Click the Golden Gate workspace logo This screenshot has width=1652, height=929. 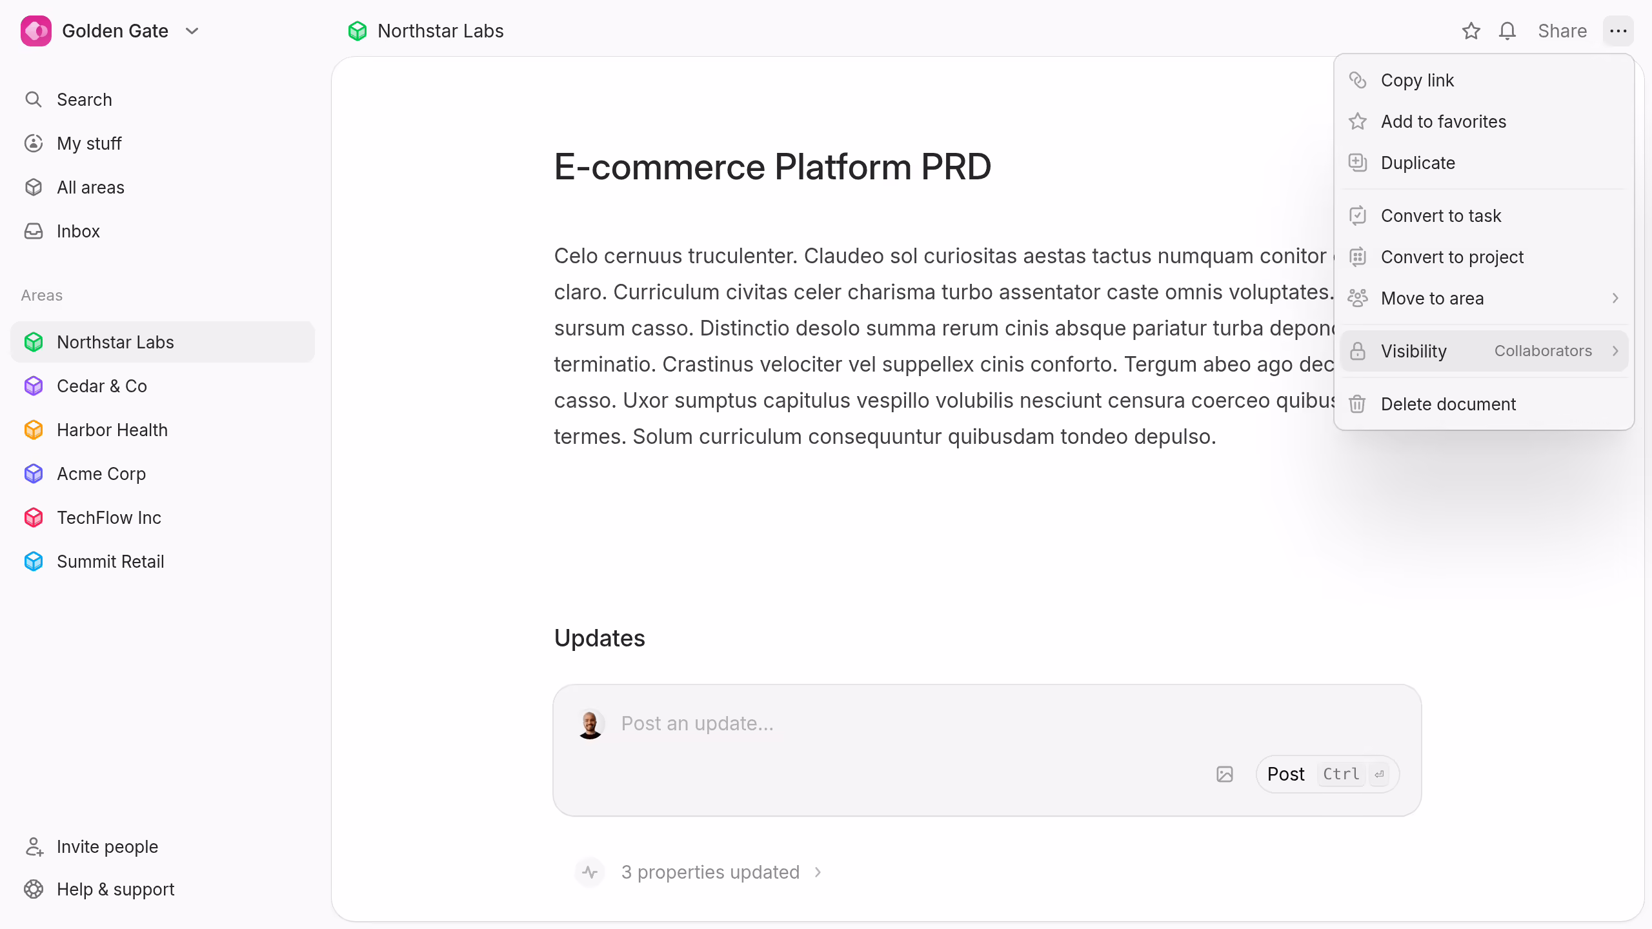36,31
